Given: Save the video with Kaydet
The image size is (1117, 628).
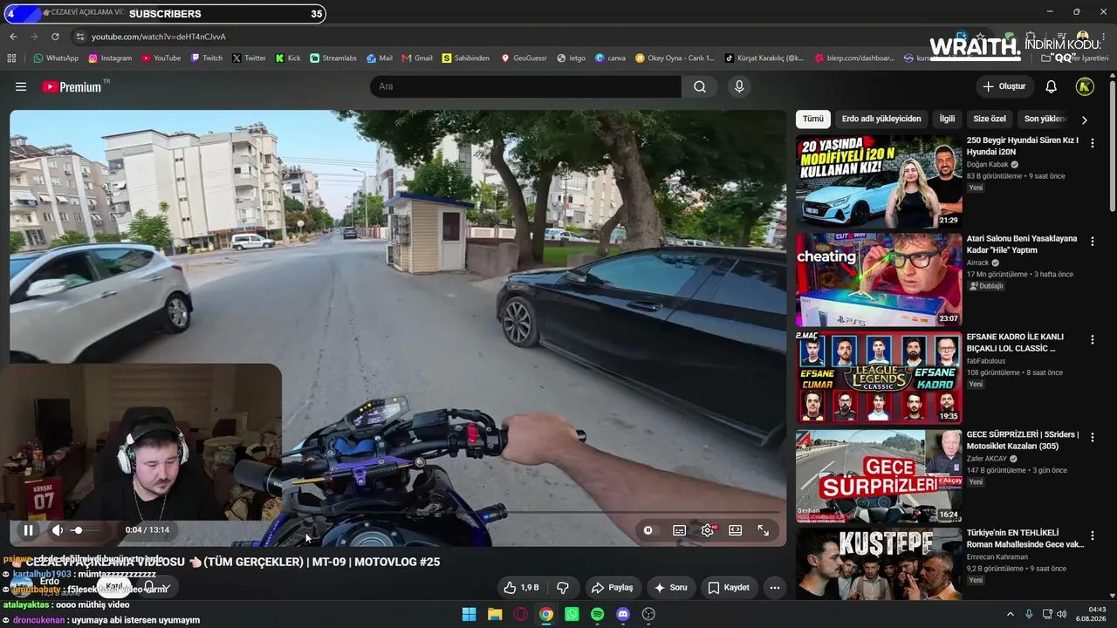Looking at the screenshot, I should (x=728, y=588).
